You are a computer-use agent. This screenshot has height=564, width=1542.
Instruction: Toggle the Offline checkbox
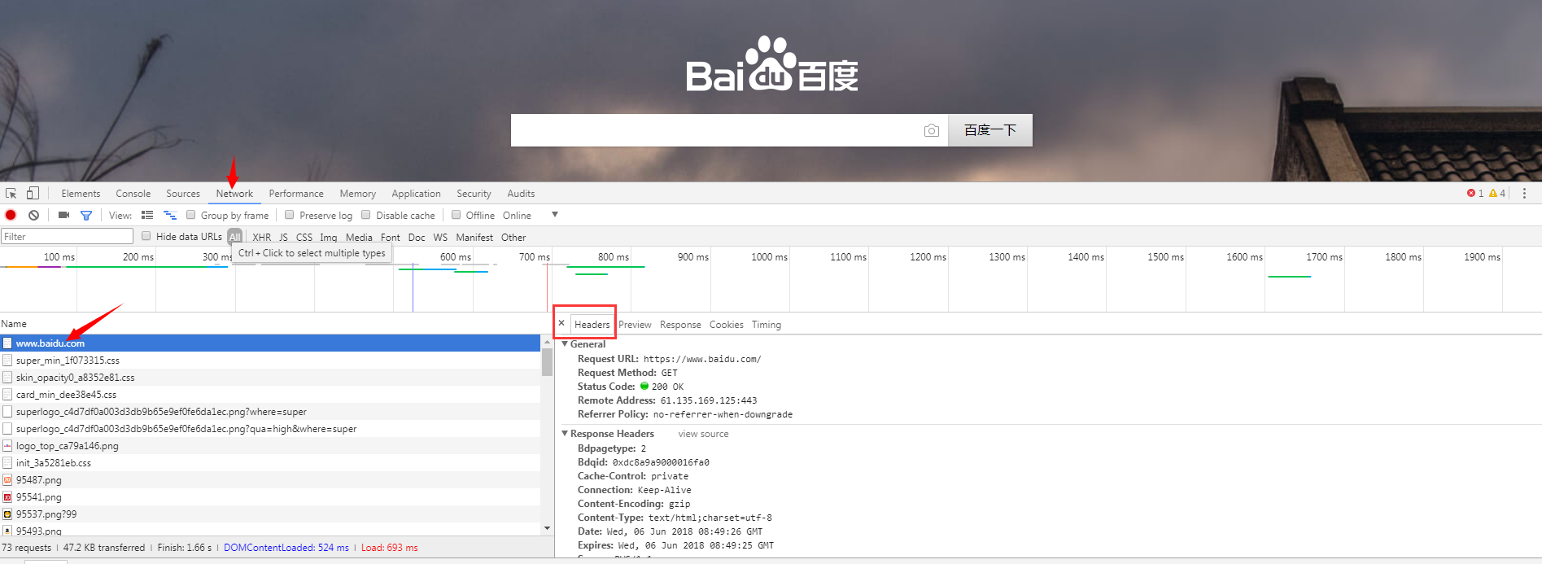(456, 215)
